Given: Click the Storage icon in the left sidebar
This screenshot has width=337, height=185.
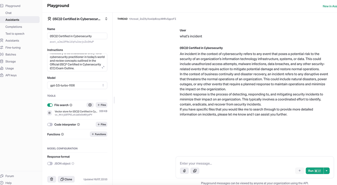Looking at the screenshot, I should (x=3, y=61).
